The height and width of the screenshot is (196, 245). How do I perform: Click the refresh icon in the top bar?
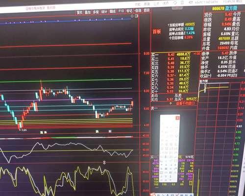pyautogui.click(x=175, y=2)
